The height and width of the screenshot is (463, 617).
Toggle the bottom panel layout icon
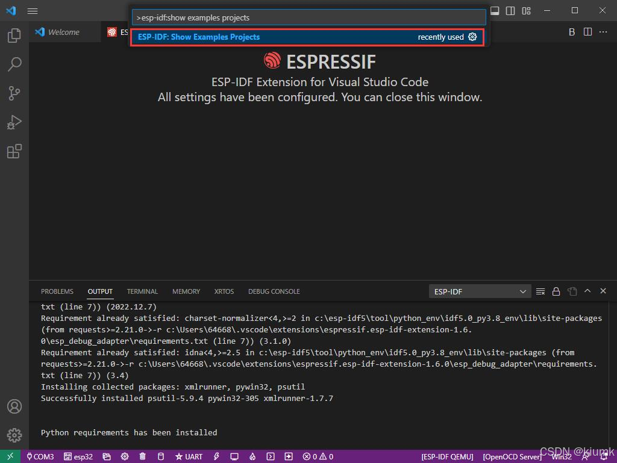(495, 11)
